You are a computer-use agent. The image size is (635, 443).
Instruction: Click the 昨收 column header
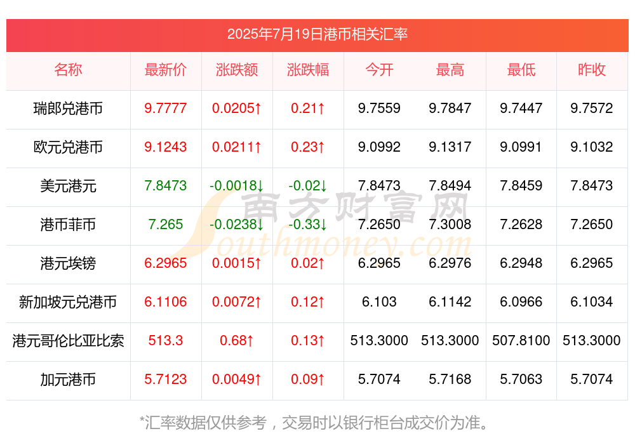[592, 70]
